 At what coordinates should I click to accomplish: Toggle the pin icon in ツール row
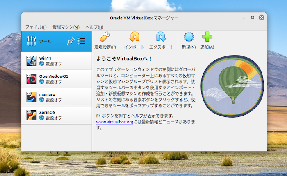click(x=71, y=41)
